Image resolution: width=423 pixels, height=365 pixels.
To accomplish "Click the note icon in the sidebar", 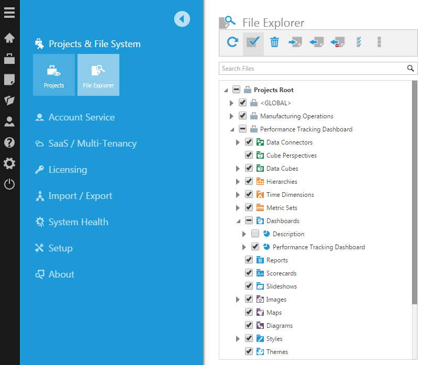I will click(x=9, y=80).
